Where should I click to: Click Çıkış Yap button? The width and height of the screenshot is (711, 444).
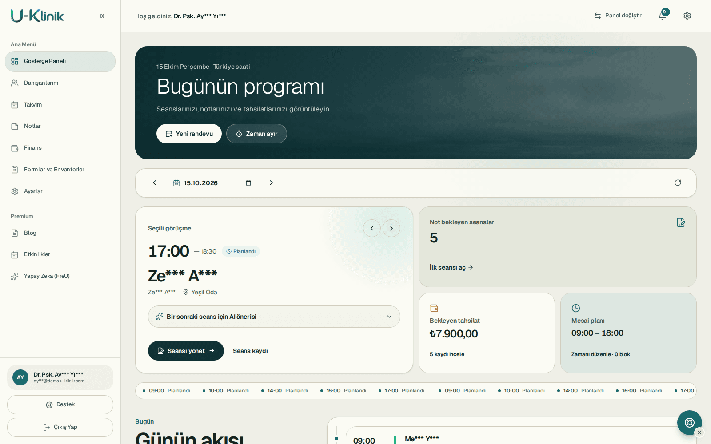tap(60, 427)
